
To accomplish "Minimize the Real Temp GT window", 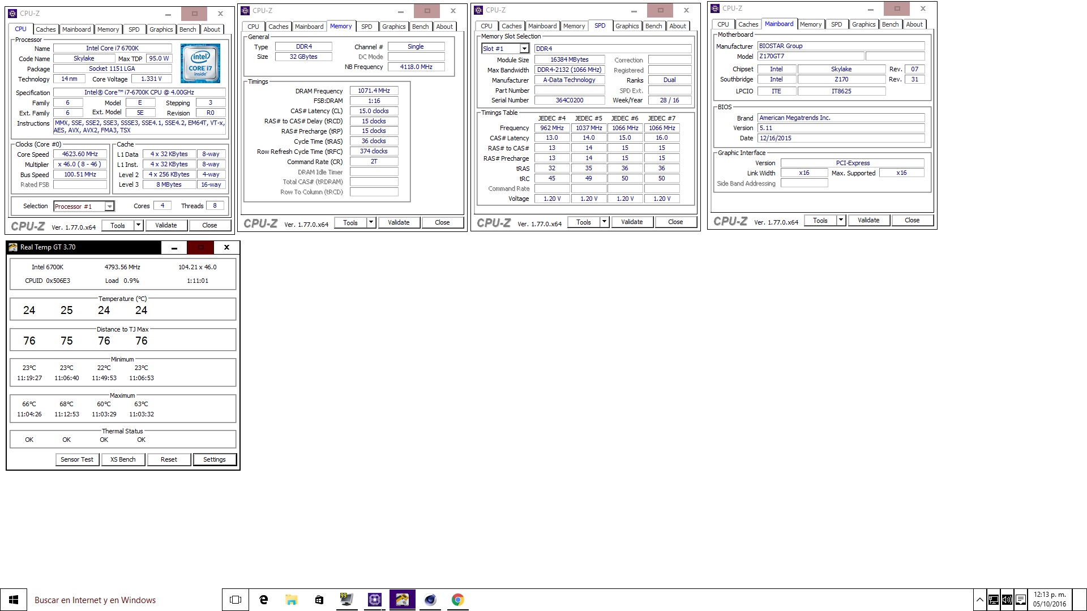I will (x=174, y=247).
